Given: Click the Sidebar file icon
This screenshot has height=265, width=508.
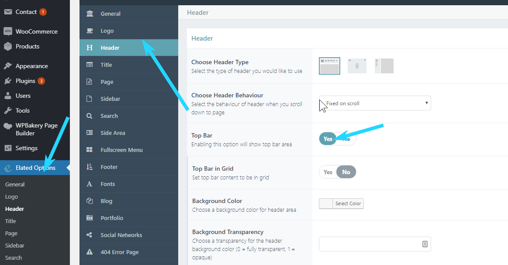Looking at the screenshot, I should tap(89, 99).
